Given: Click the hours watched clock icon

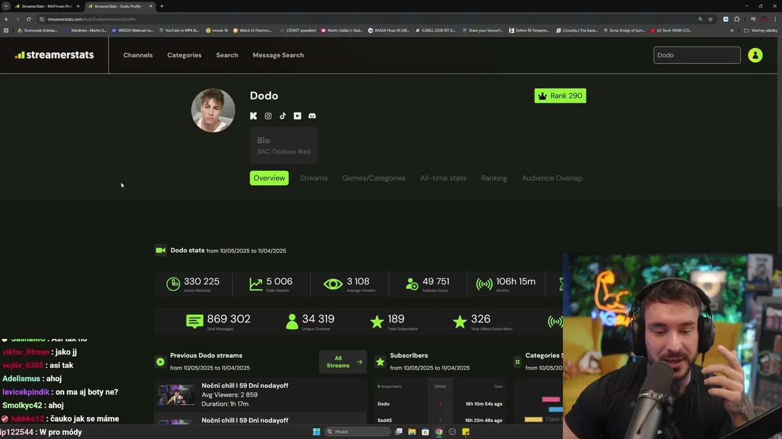Looking at the screenshot, I should (x=174, y=284).
